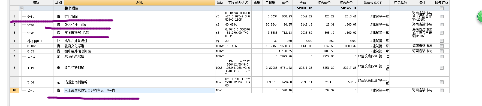The width and height of the screenshot is (482, 106).
Task: Click the 名称 column header
Action: [x=139, y=3]
